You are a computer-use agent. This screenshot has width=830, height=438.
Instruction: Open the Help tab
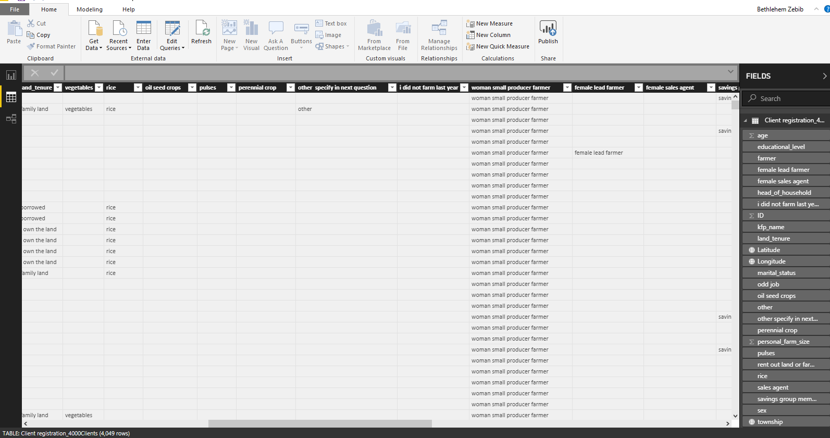[129, 9]
